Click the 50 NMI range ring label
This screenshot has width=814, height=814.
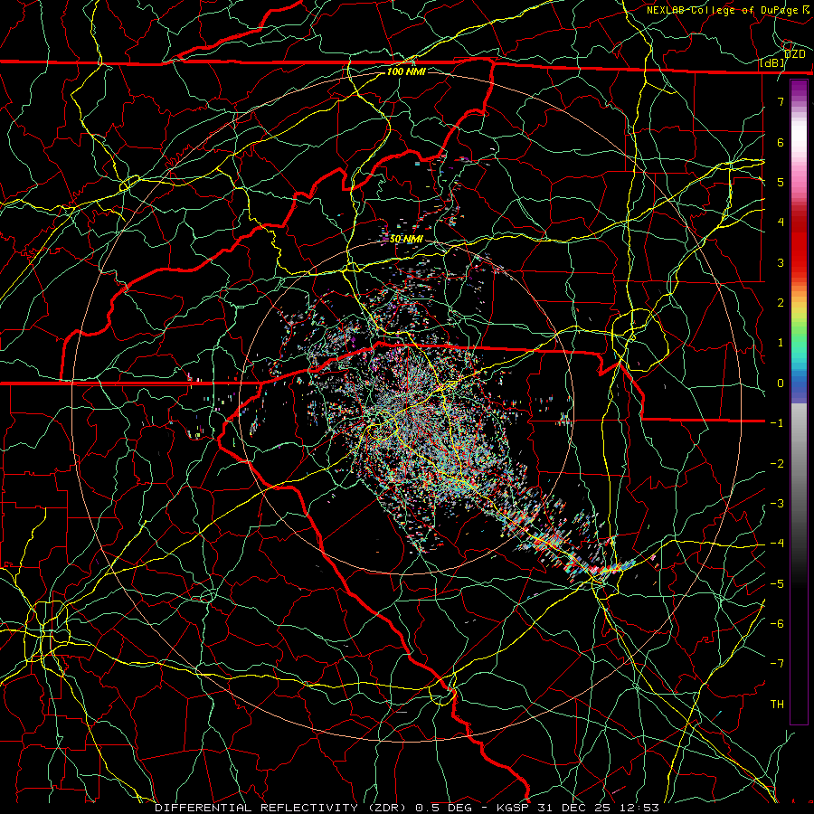pyautogui.click(x=406, y=239)
